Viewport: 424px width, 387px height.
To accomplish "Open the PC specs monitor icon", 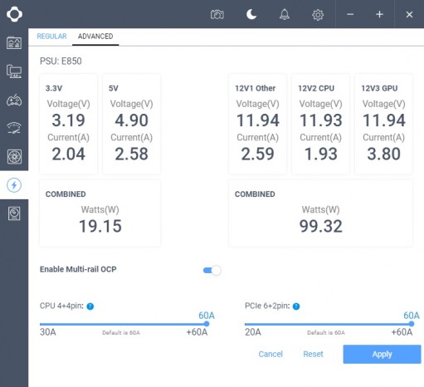I will (x=14, y=71).
